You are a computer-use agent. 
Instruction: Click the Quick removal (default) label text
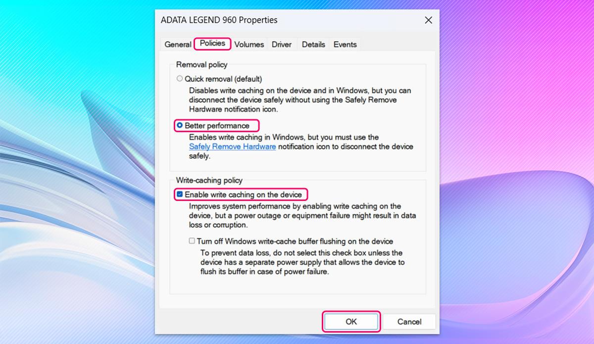pyautogui.click(x=223, y=79)
